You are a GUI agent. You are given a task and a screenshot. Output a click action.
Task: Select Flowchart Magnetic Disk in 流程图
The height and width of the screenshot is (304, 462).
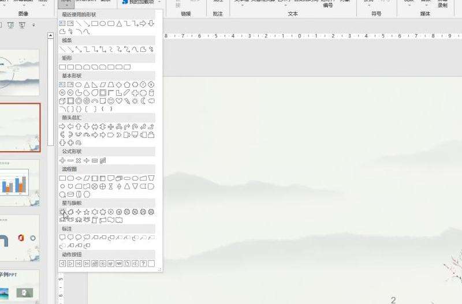tap(70, 194)
